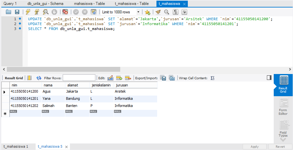The width and height of the screenshot is (293, 150).
Task: Execute query with lightning bolt icon
Action: [28, 12]
